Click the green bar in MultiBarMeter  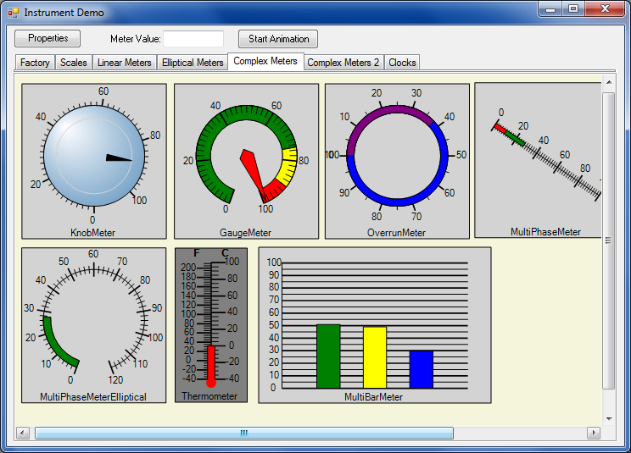[328, 356]
